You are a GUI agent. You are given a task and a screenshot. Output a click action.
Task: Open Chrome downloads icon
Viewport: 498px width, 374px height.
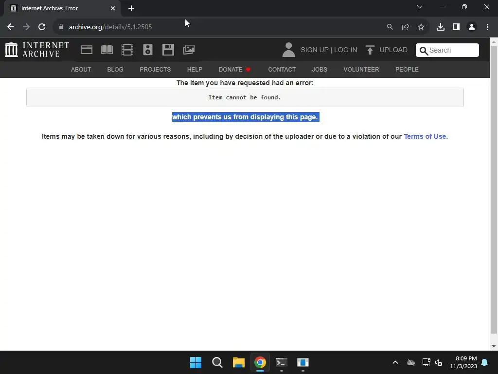coord(441,27)
